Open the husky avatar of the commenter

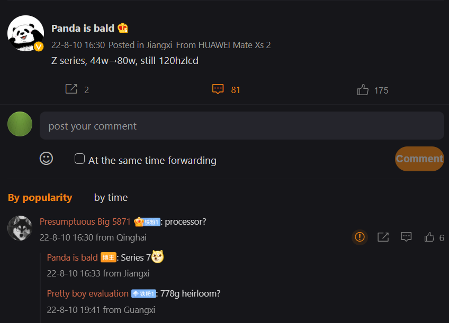coord(20,228)
